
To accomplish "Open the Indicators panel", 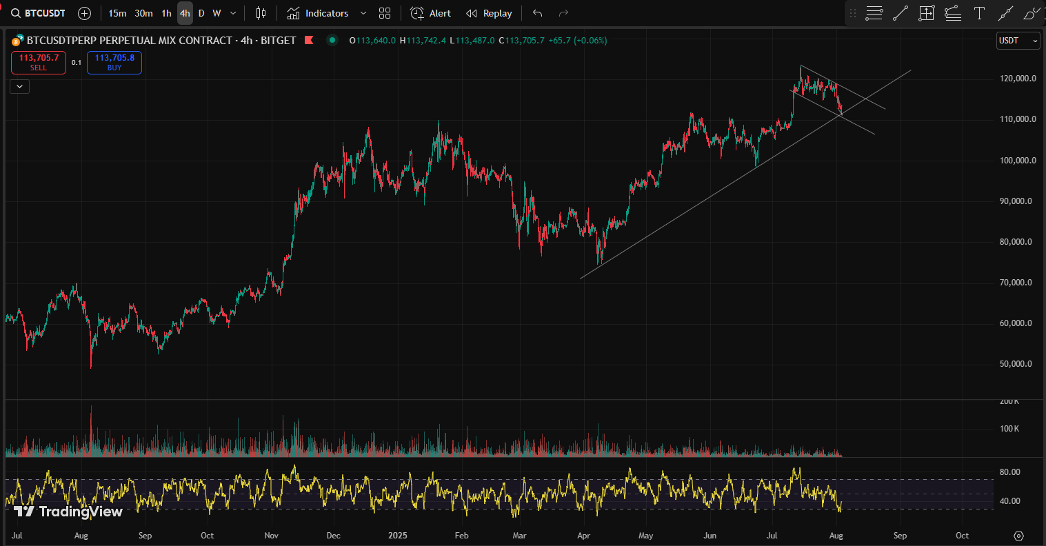I will 318,13.
